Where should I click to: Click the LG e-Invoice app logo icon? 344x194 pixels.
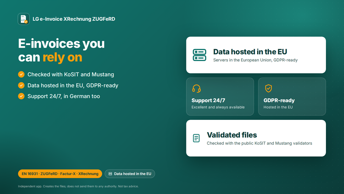tap(24, 19)
